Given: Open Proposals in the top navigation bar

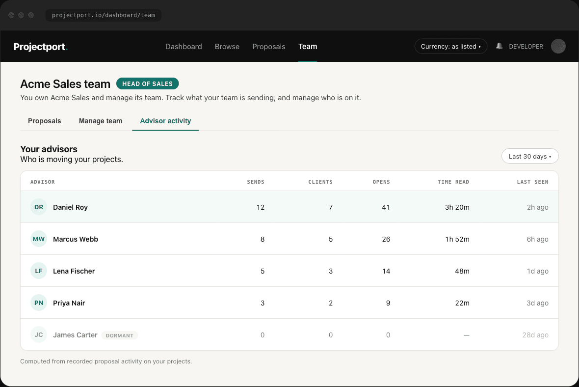Looking at the screenshot, I should 269,46.
